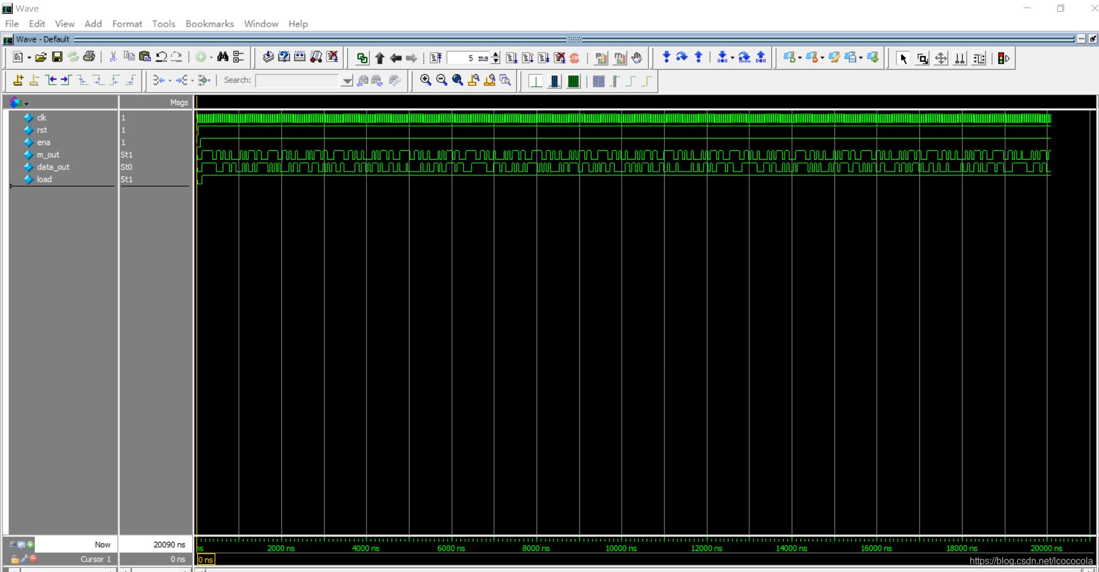
Task: Open the save-bookmark dropdown arrow
Action: pyautogui.click(x=861, y=57)
